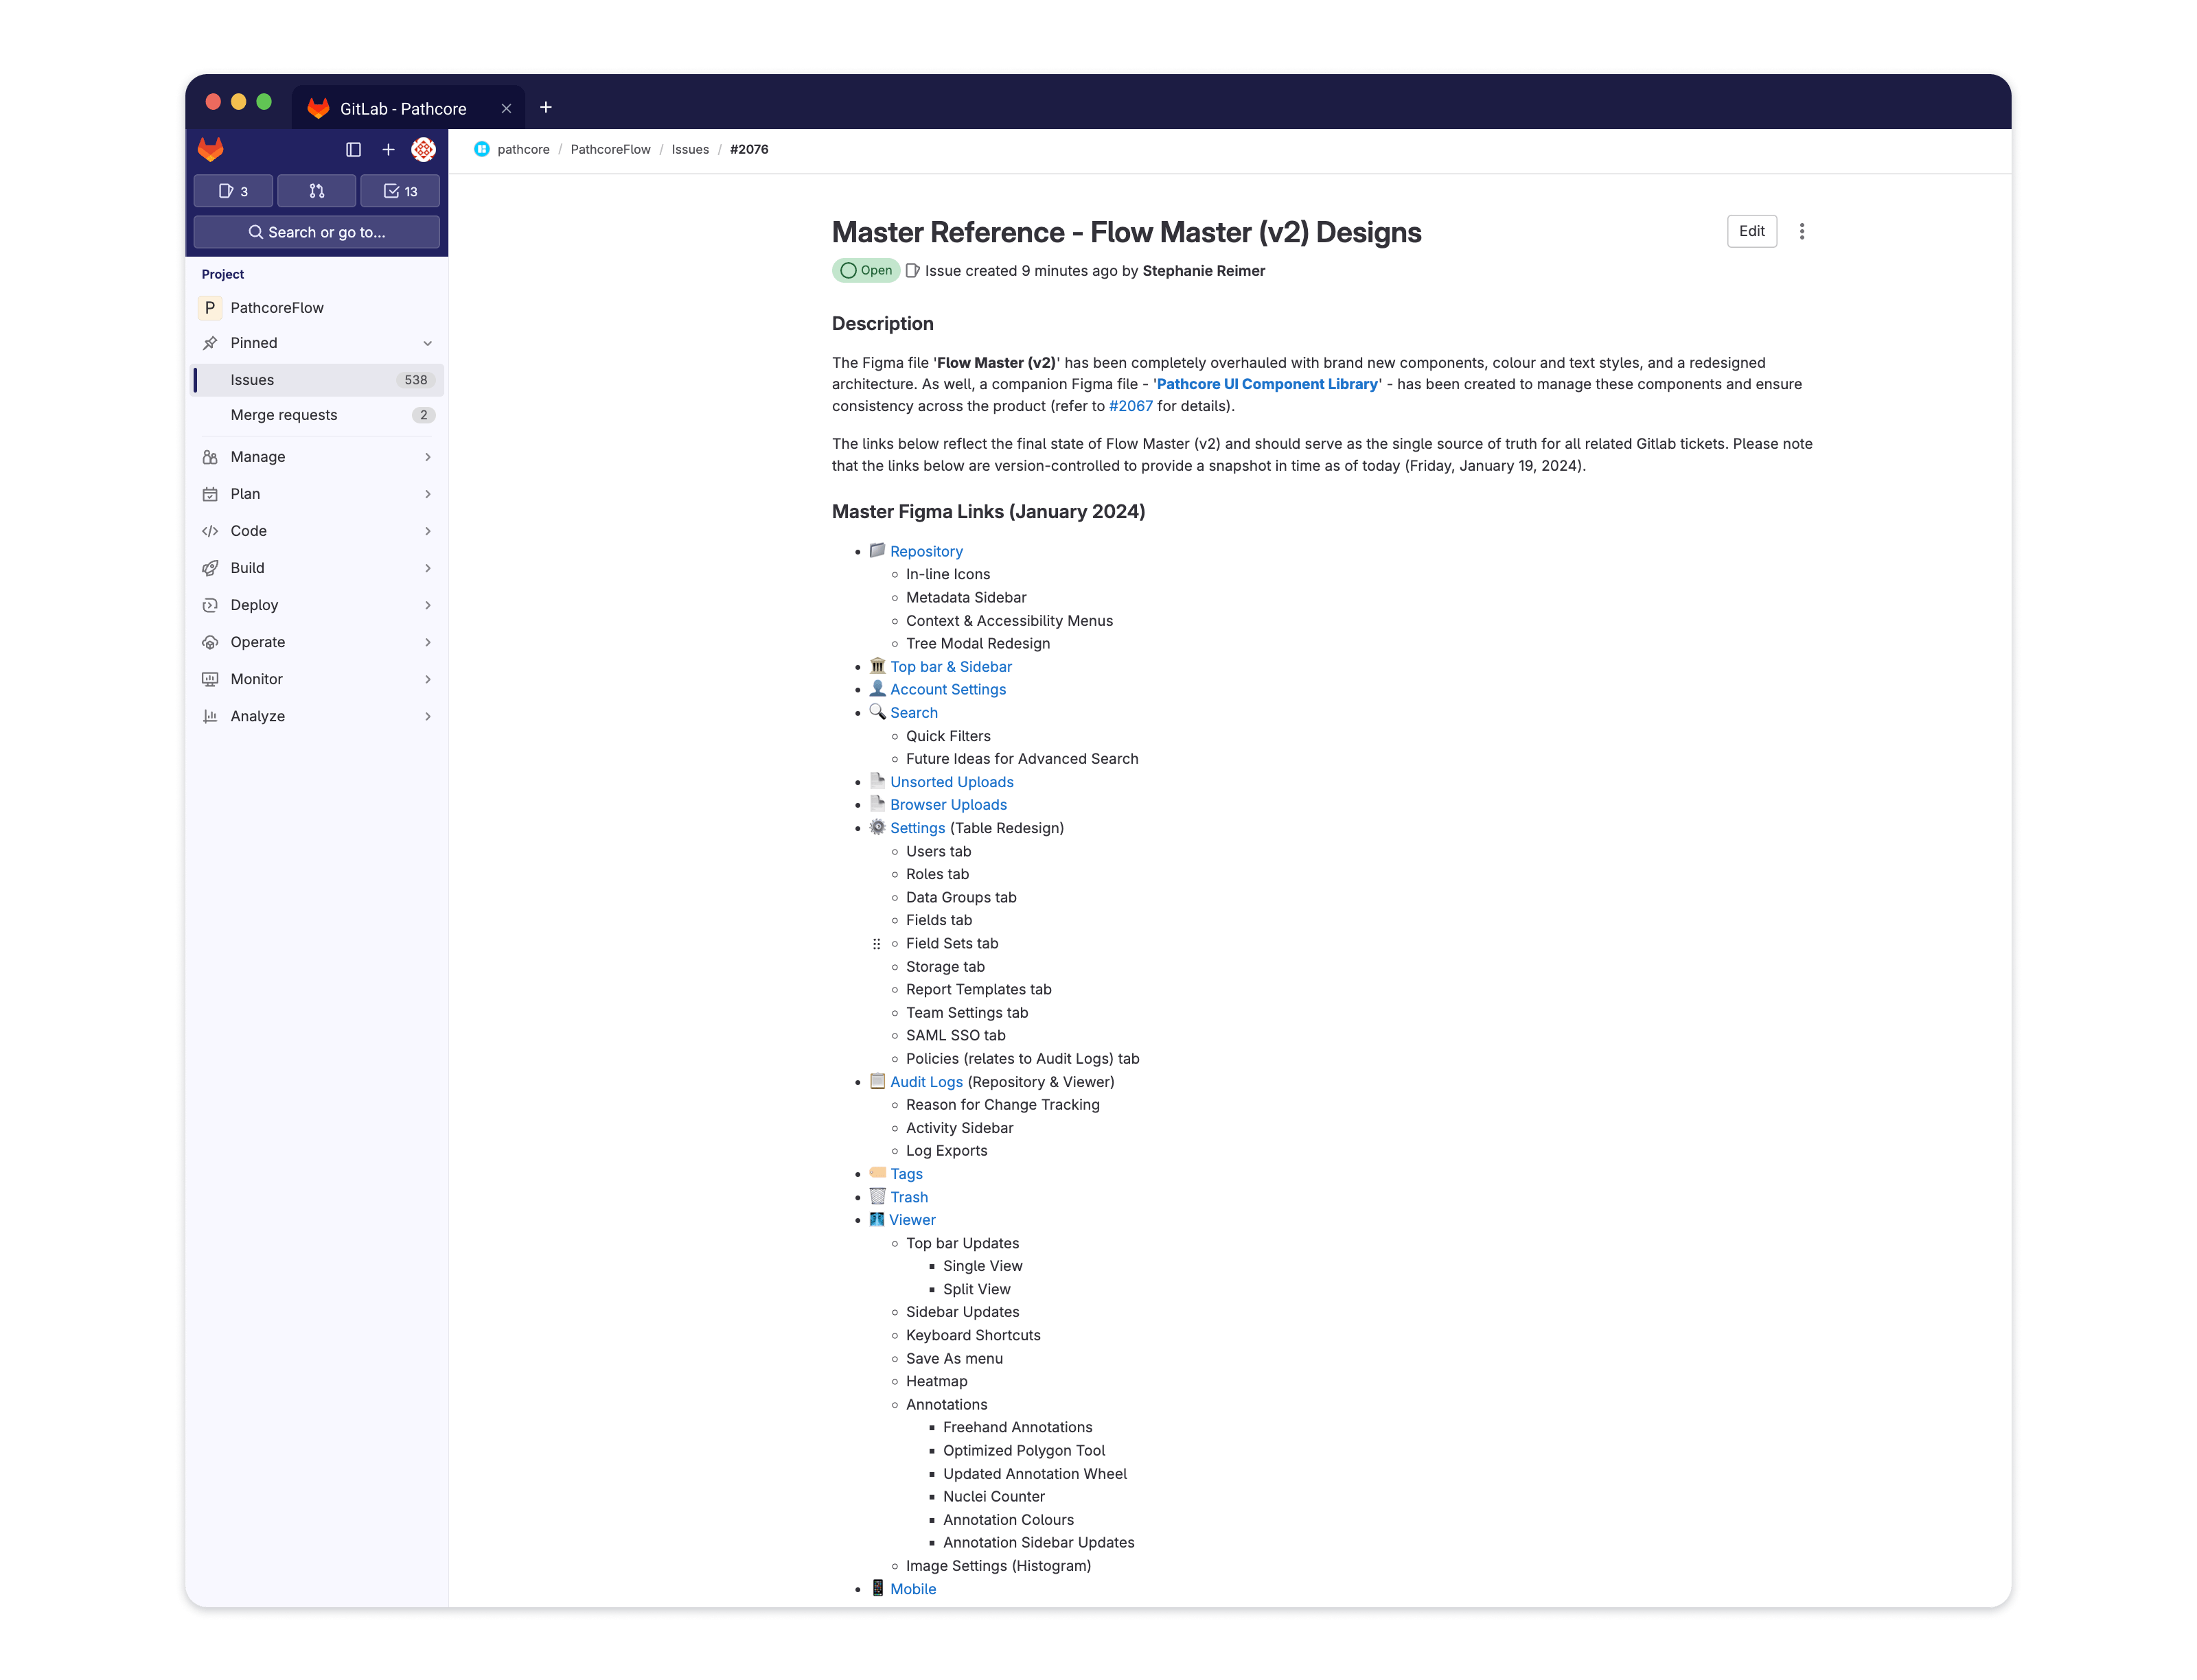Go to pathcore in the breadcrumb
This screenshot has width=2197, height=1680.
(x=523, y=149)
